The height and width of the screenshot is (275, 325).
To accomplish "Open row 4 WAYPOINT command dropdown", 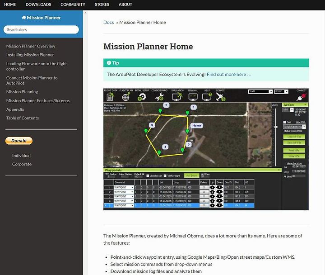I will (124, 201).
